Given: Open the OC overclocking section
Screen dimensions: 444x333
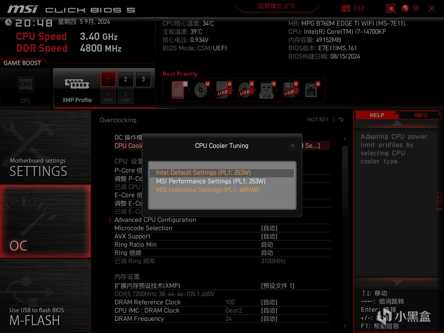Looking at the screenshot, I should tap(45, 221).
